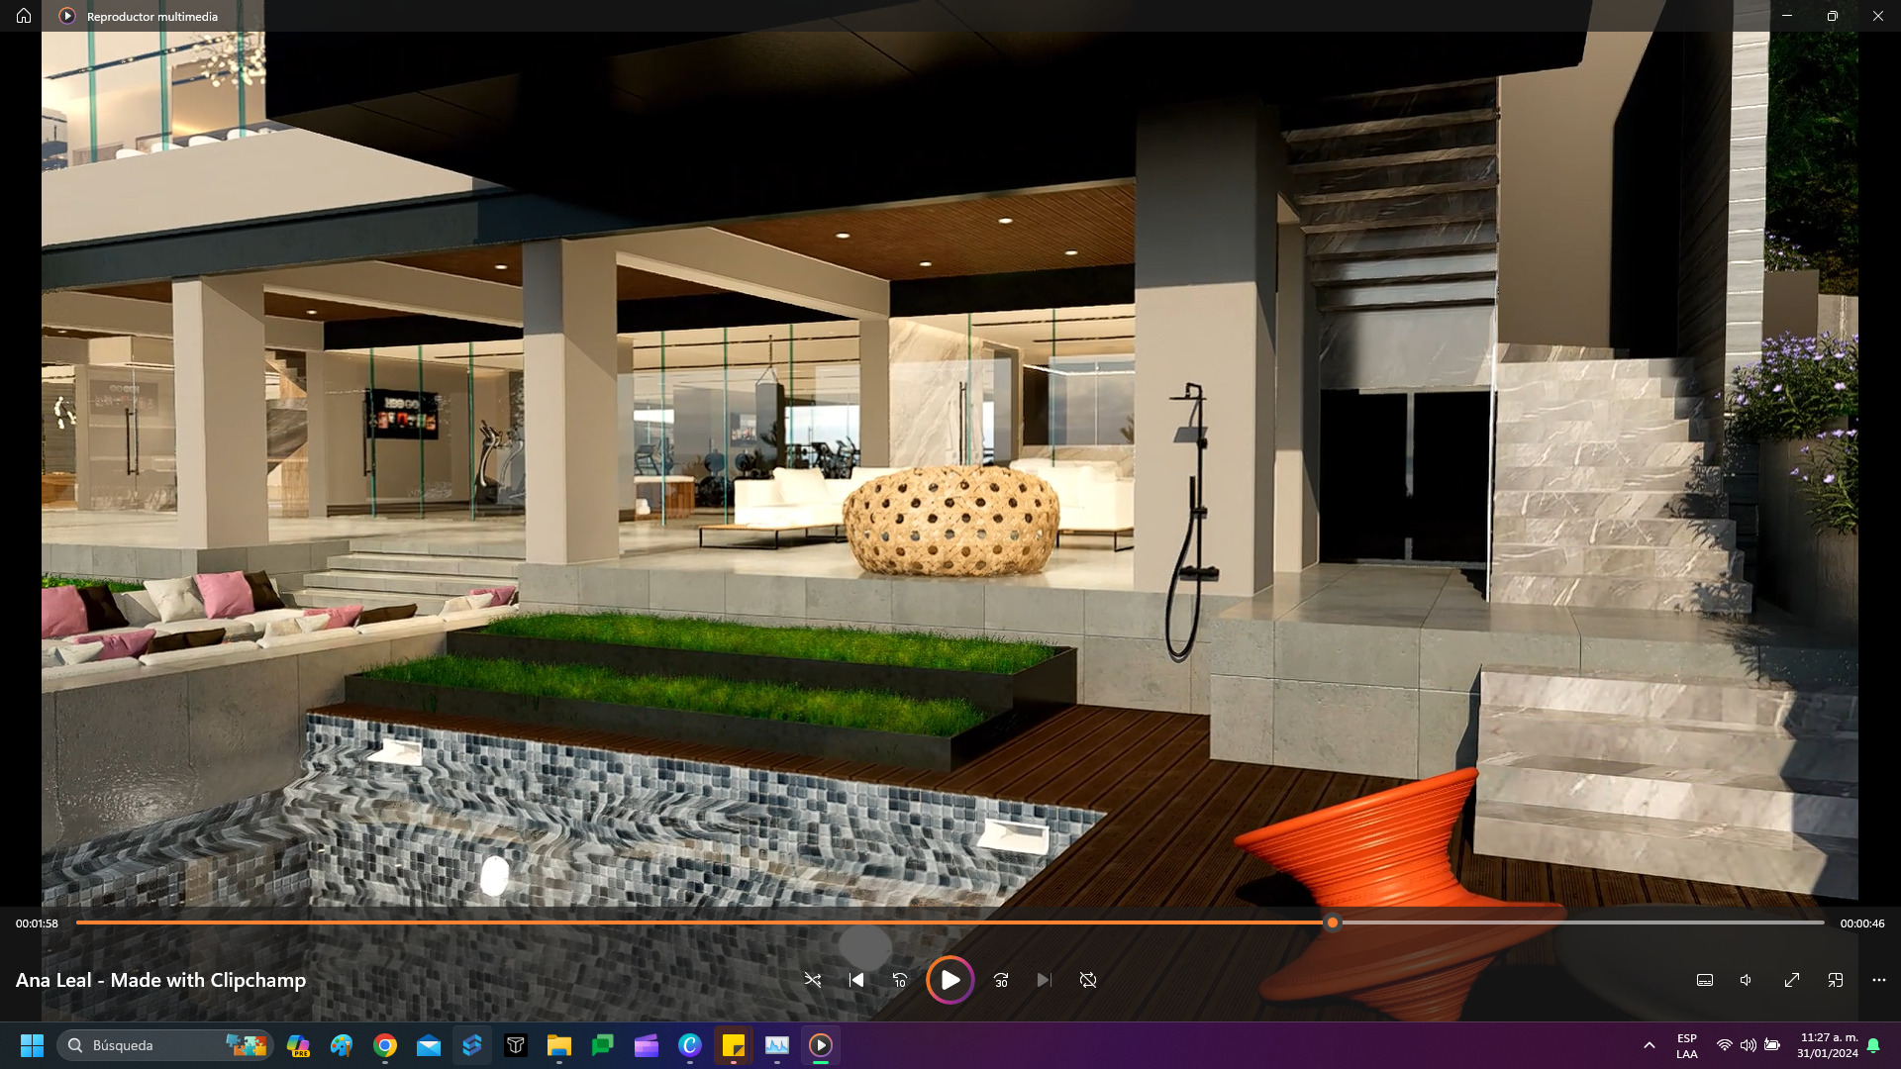Screen dimensions: 1901x1069
Task: Minimize the media player window
Action: [1787, 16]
